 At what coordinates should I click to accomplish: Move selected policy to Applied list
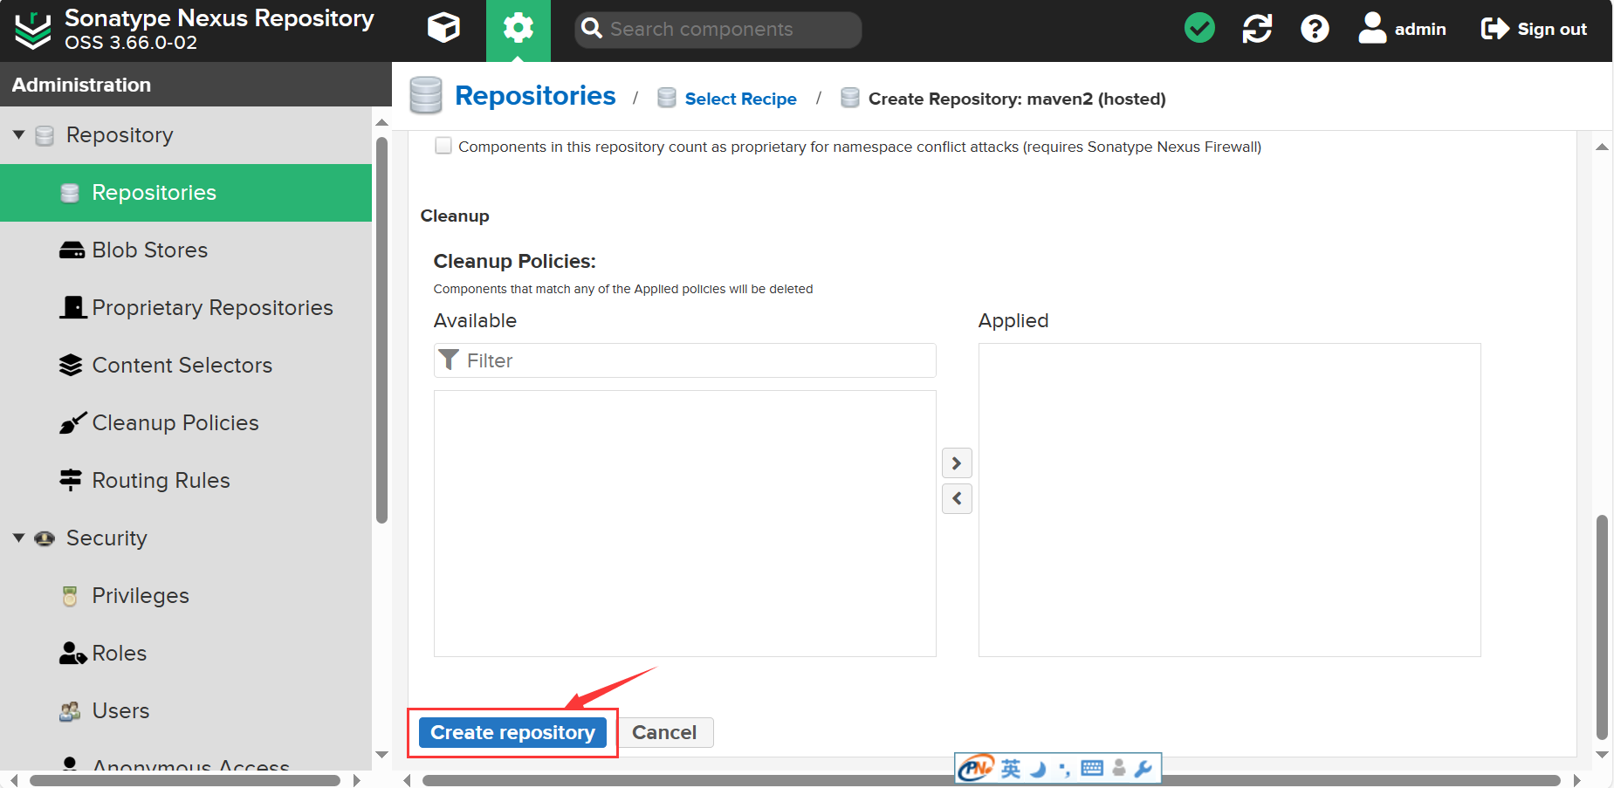957,463
